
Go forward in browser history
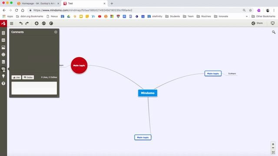coord(10,10)
